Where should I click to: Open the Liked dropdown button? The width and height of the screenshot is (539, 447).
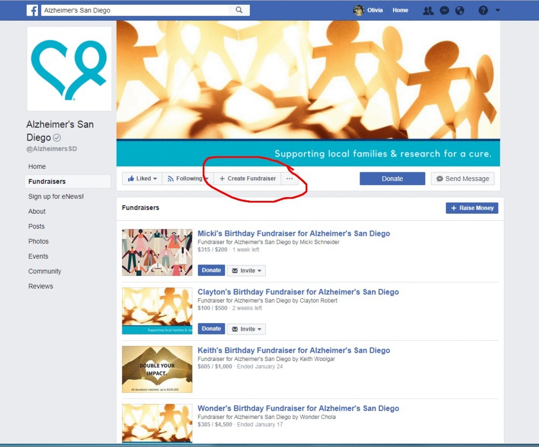[142, 179]
